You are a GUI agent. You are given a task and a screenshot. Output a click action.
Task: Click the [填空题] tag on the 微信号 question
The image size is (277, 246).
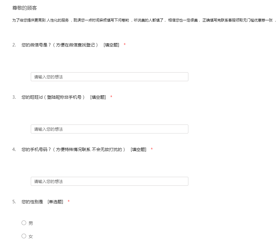(x=111, y=45)
